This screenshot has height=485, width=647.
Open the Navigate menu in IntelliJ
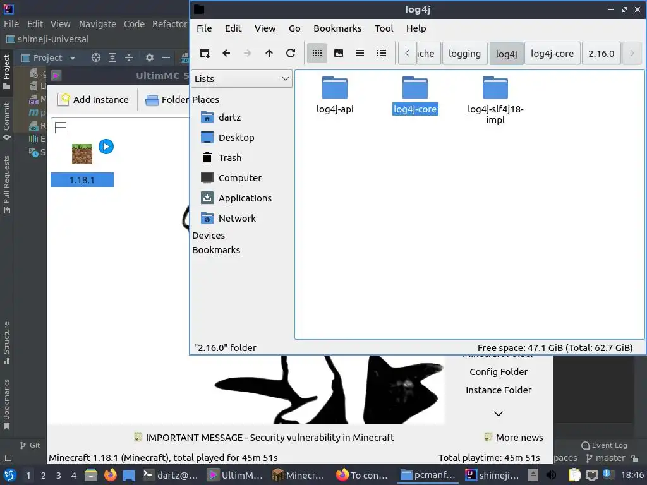(x=97, y=25)
